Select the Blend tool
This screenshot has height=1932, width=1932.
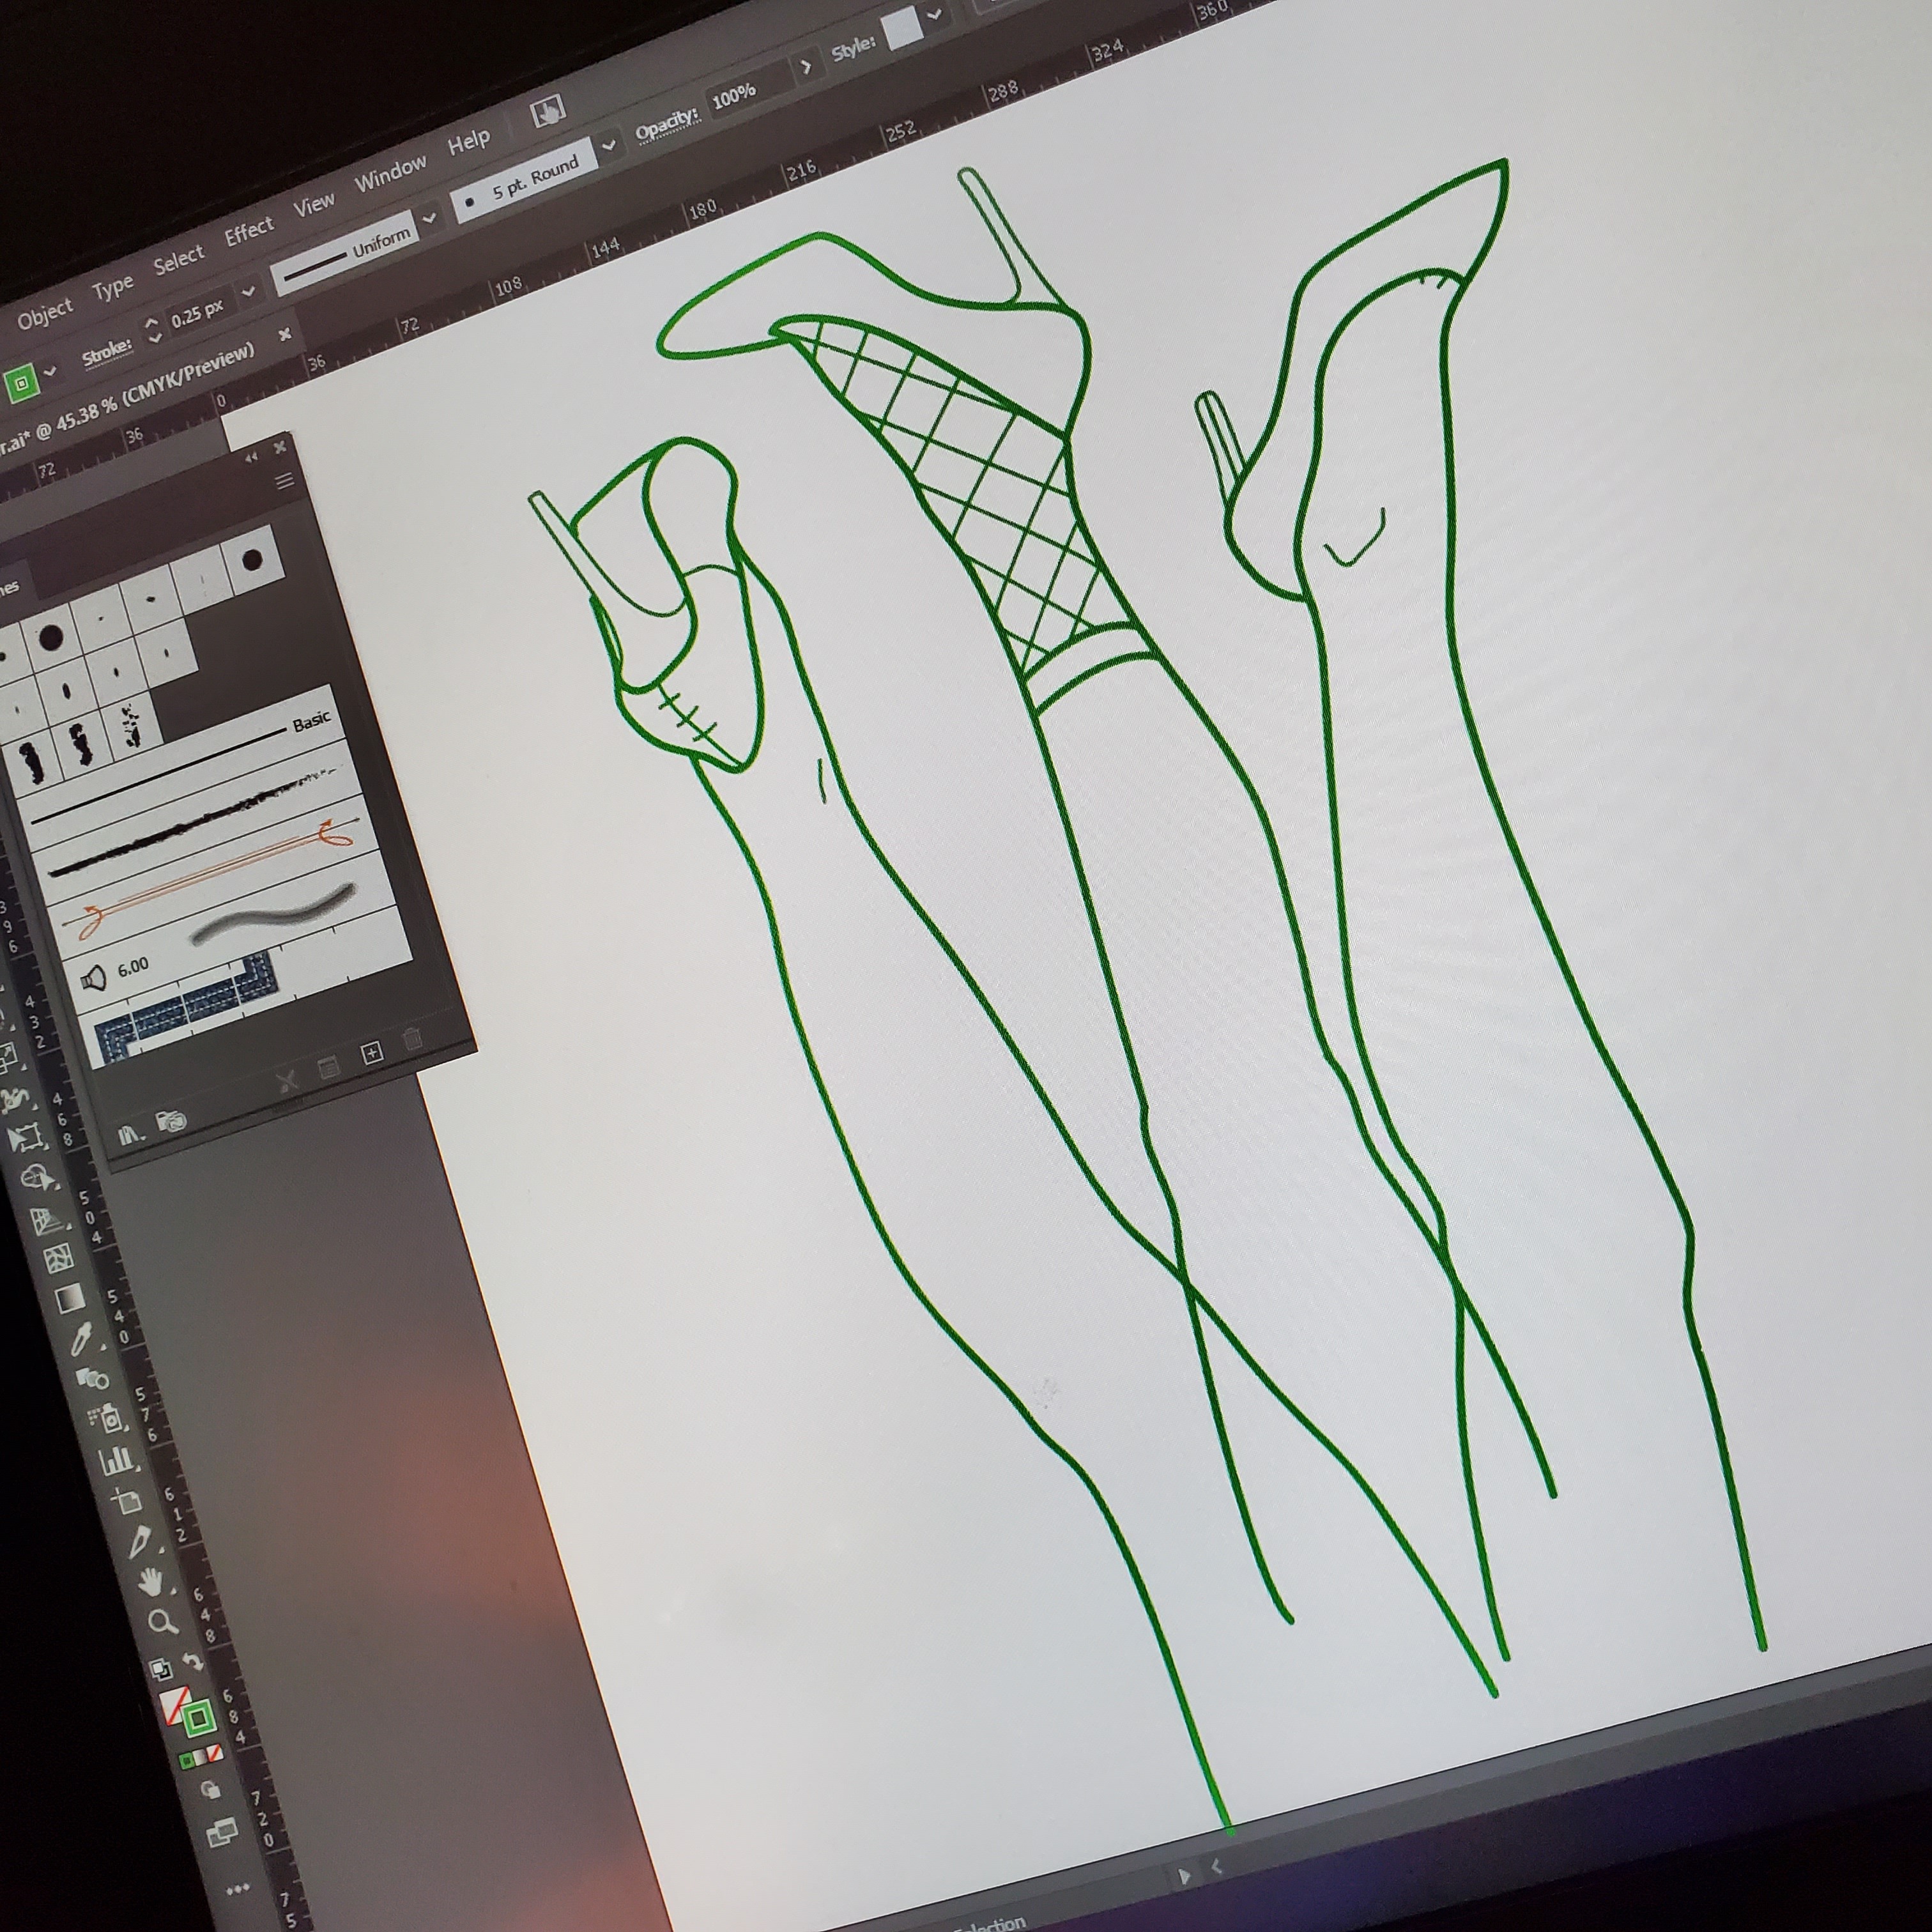point(93,1379)
